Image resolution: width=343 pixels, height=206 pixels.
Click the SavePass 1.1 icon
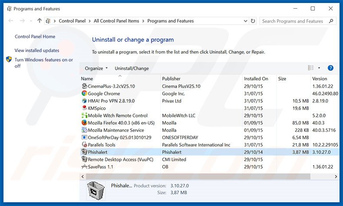point(84,167)
